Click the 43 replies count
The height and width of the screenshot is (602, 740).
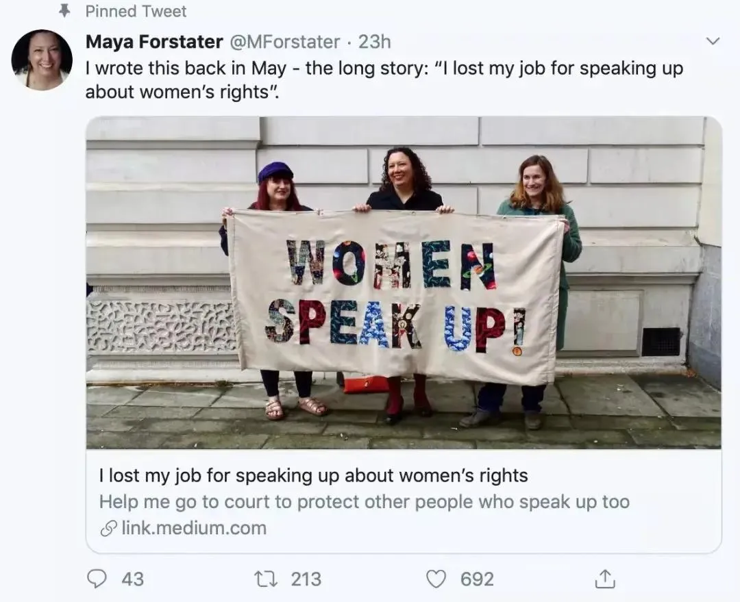(x=132, y=579)
